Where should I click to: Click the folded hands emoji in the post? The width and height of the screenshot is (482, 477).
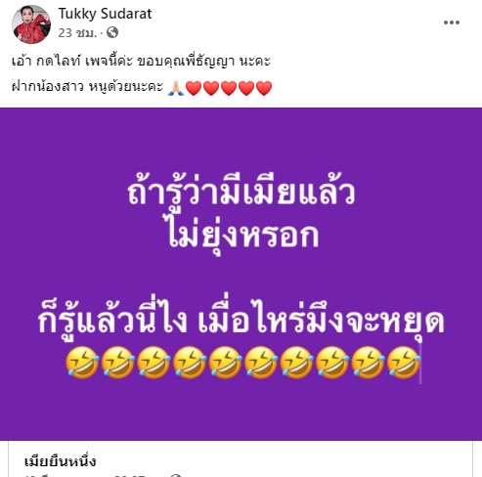(x=176, y=88)
